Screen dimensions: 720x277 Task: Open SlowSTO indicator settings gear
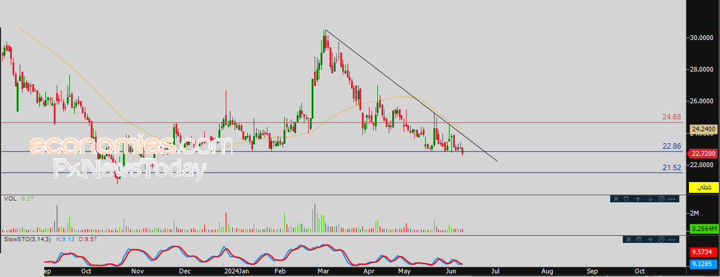(661, 239)
